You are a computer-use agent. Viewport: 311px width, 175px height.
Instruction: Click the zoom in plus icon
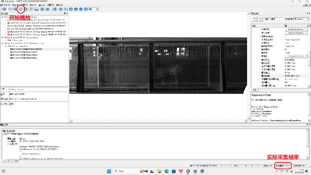[x=70, y=9]
